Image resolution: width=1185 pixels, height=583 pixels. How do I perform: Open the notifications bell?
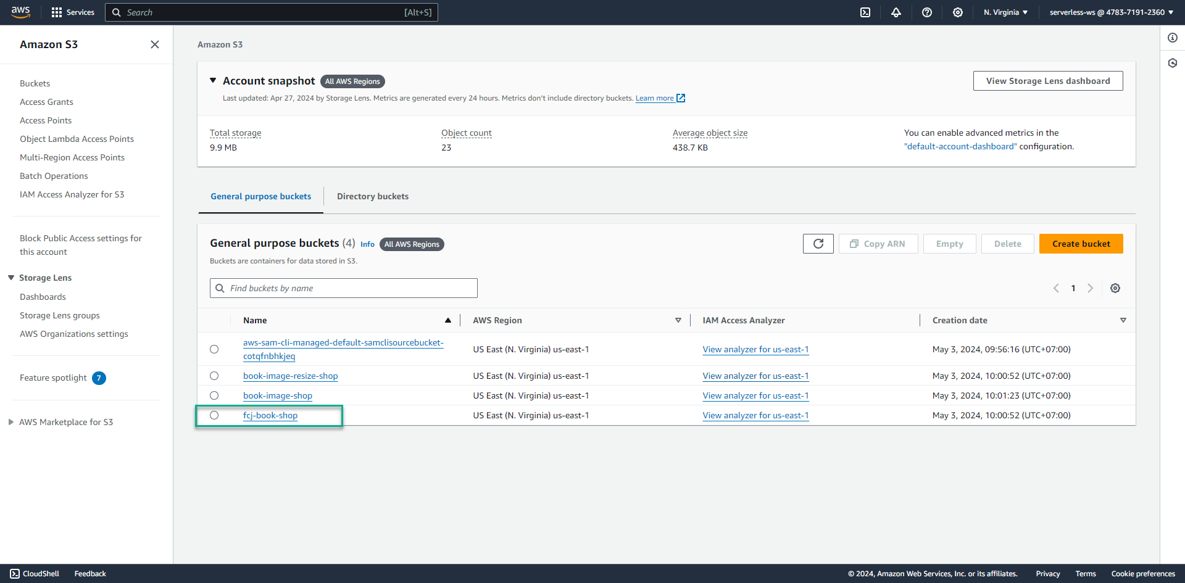click(x=896, y=12)
